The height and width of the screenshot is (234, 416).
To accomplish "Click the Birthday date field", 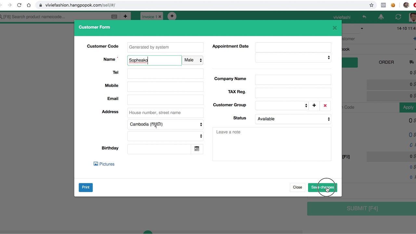I will (159, 149).
